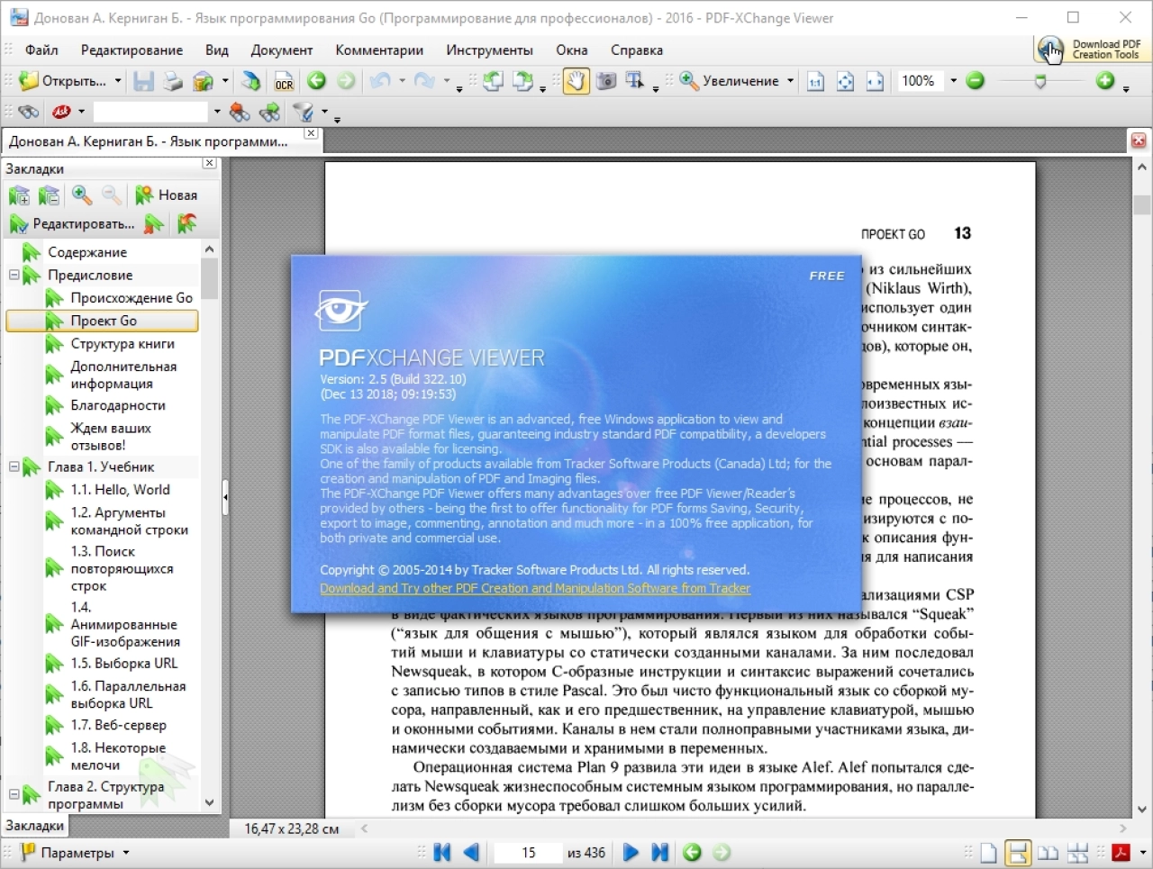The width and height of the screenshot is (1153, 869).
Task: Select the Hand tool
Action: click(576, 81)
